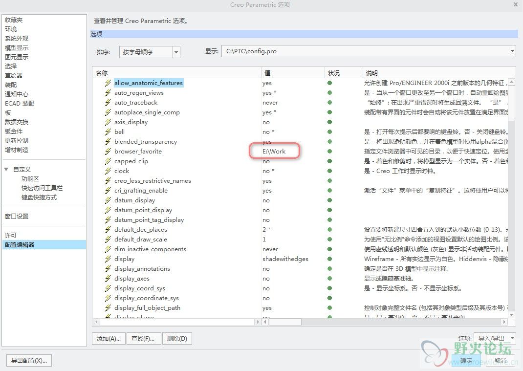The width and height of the screenshot is (523, 371).
Task: Click lightning icon beside datum_point_display
Action: pos(108,210)
